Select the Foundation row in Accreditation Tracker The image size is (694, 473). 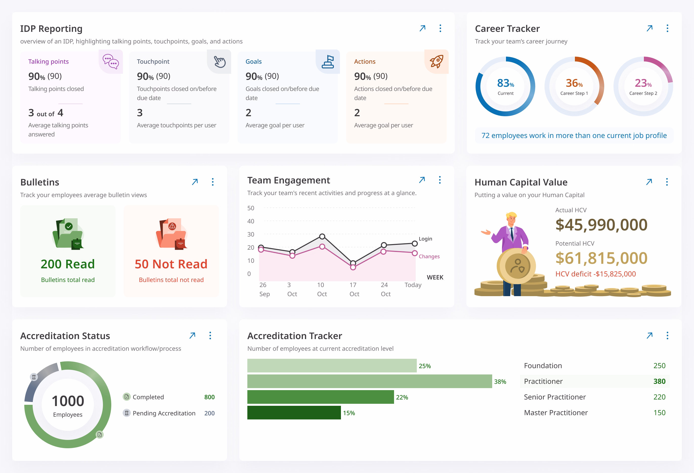pos(595,366)
